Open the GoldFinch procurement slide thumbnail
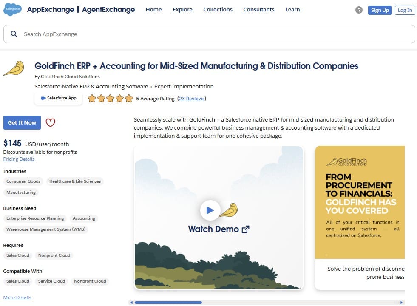This screenshot has width=417, height=306. point(360,202)
